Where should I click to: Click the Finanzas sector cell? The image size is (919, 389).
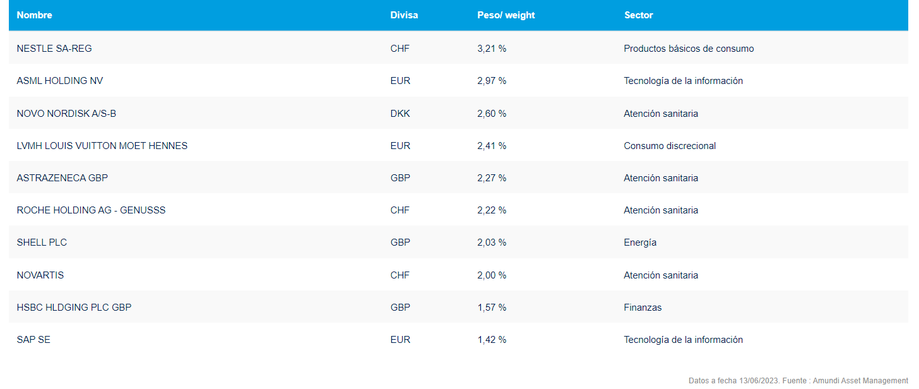[x=643, y=308]
